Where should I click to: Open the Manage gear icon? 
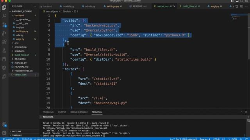click(x=4, y=133)
